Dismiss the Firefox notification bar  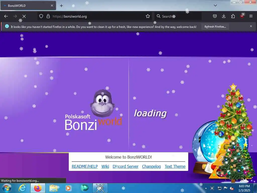[x=251, y=26]
